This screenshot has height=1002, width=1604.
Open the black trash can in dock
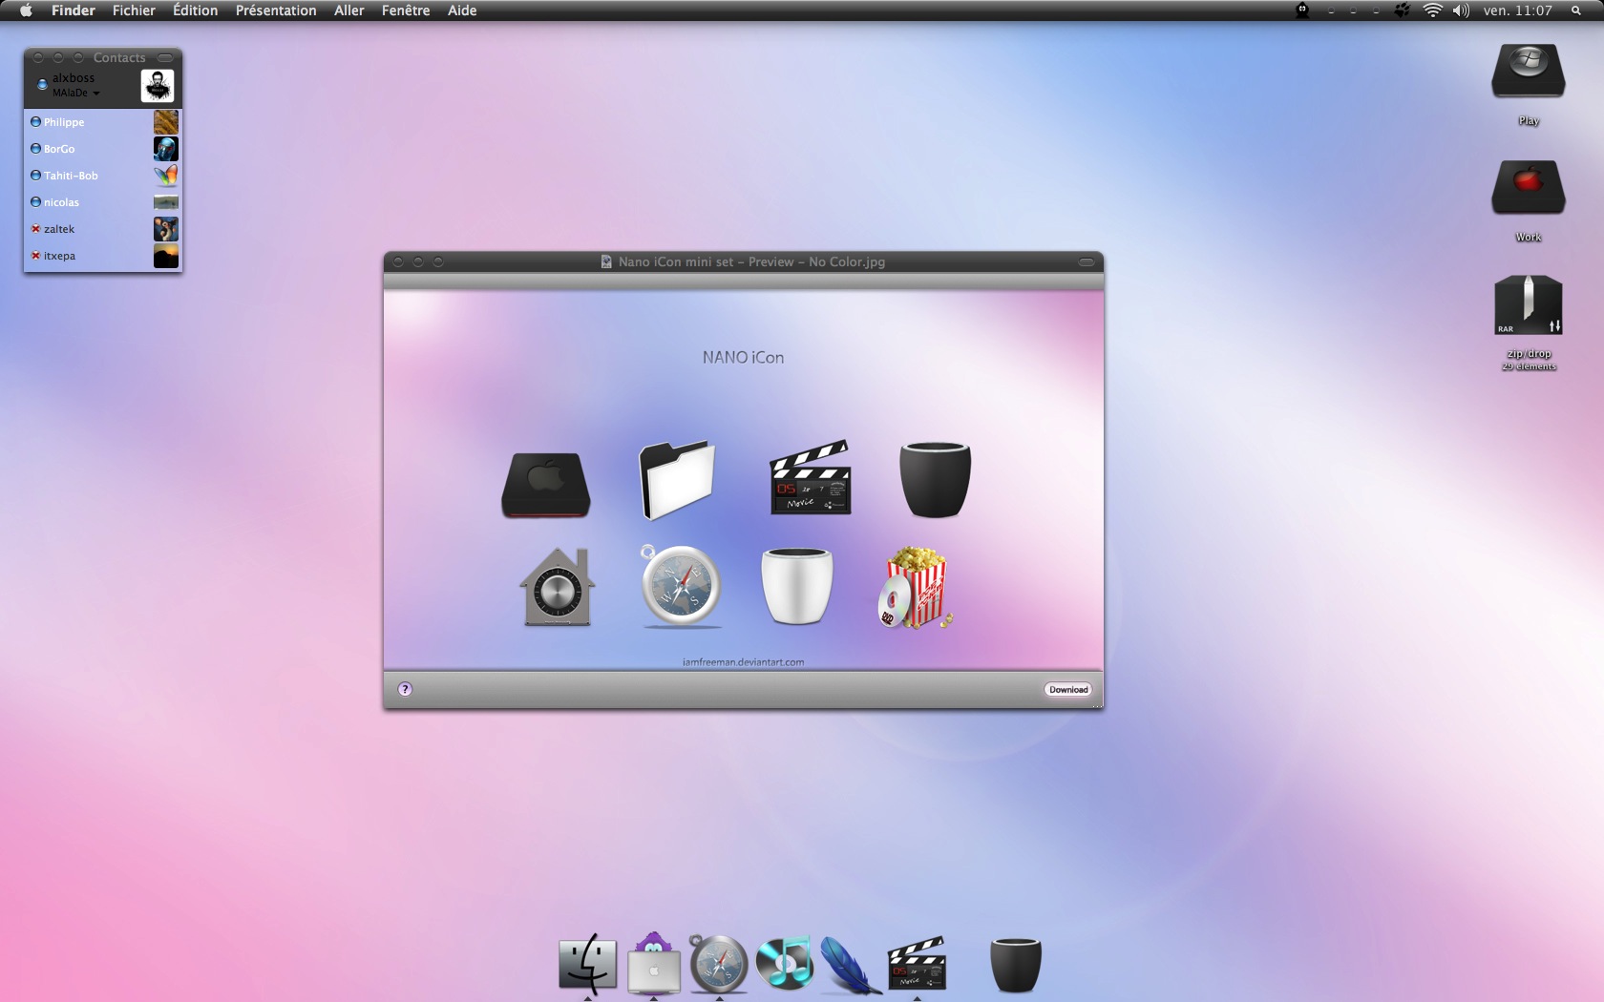pyautogui.click(x=1015, y=965)
